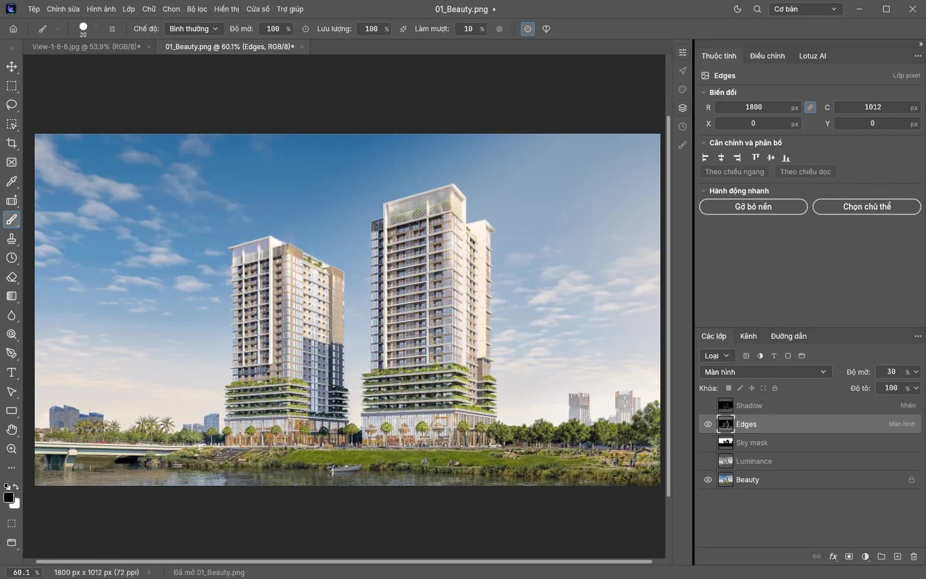Image resolution: width=926 pixels, height=579 pixels.
Task: Select the Eyedropper tool
Action: (12, 181)
